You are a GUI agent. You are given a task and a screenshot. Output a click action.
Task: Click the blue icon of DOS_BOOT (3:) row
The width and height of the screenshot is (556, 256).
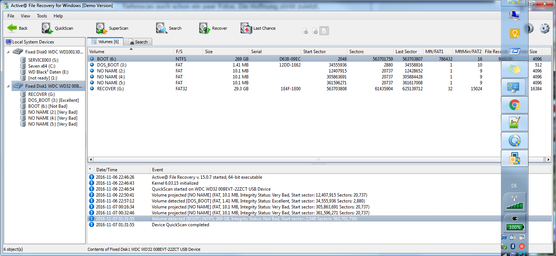pos(92,65)
